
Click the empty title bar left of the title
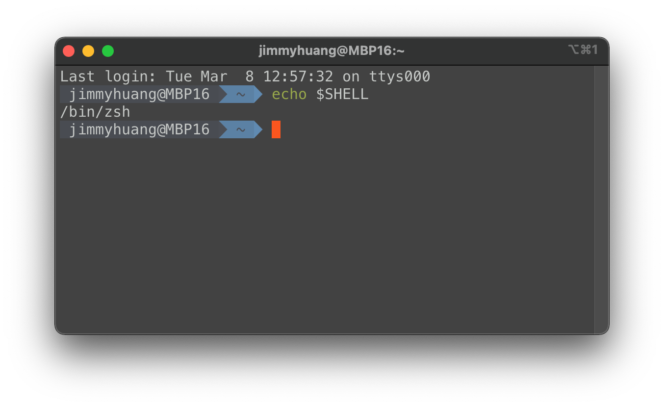(186, 51)
